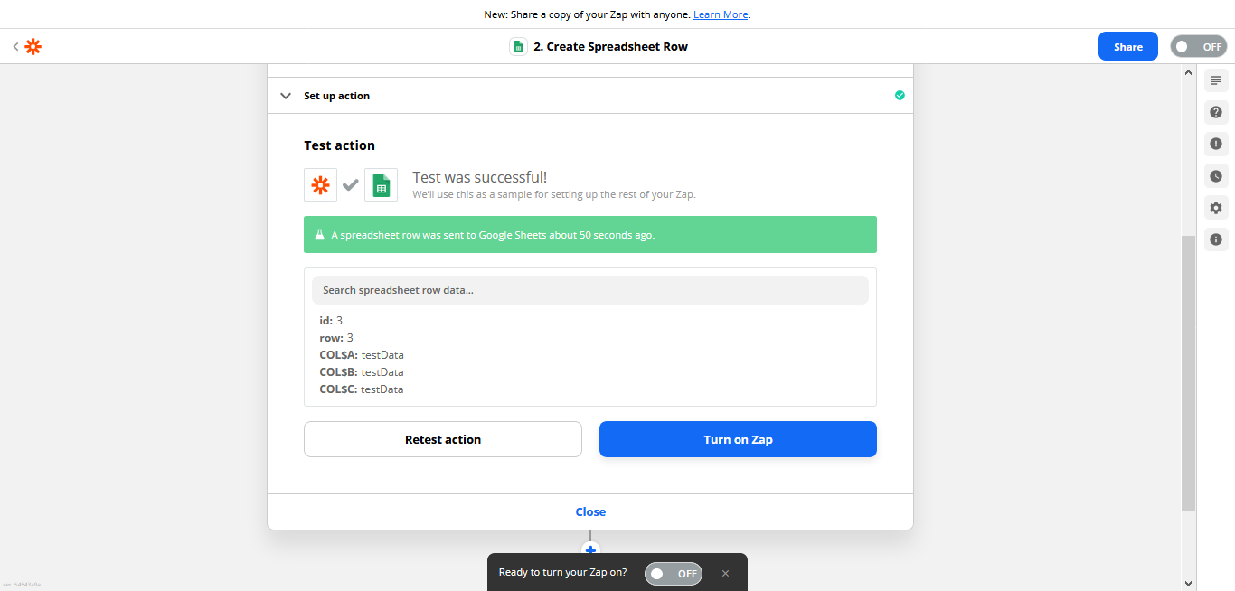Click the Close link at panel bottom

tap(590, 511)
